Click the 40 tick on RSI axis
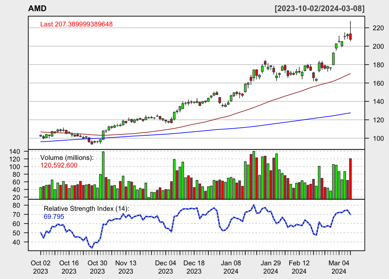Screen dimensions: 389x279 tap(17, 242)
